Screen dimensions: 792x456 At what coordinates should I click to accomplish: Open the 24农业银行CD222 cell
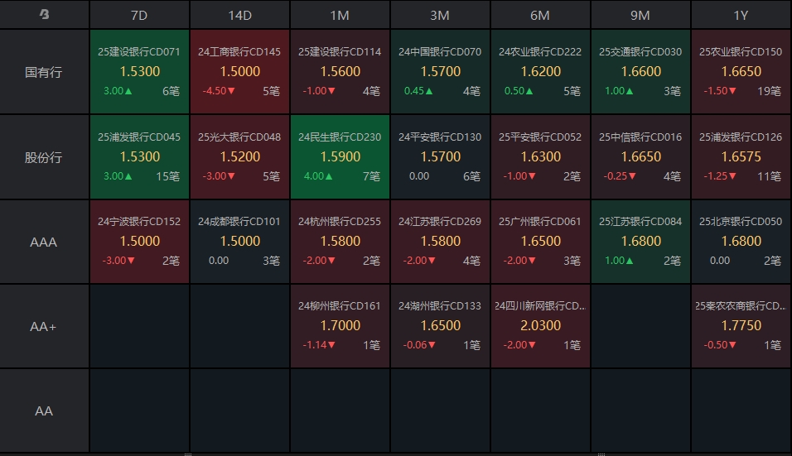coord(540,72)
